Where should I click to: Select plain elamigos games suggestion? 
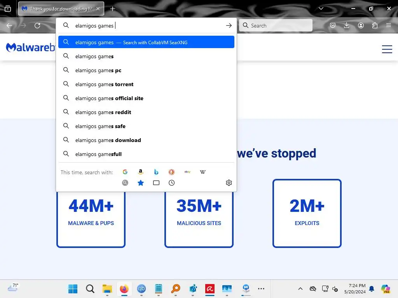pyautogui.click(x=146, y=56)
